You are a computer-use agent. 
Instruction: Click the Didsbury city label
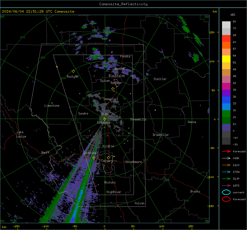pos(103,123)
